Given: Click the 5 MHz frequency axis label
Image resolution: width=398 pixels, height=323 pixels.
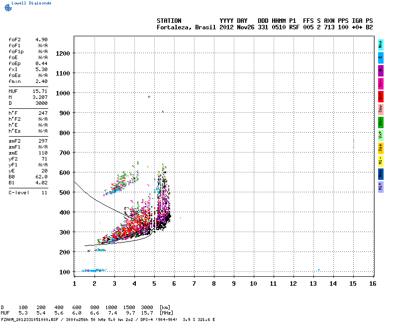Looking at the screenshot, I should tap(154, 284).
